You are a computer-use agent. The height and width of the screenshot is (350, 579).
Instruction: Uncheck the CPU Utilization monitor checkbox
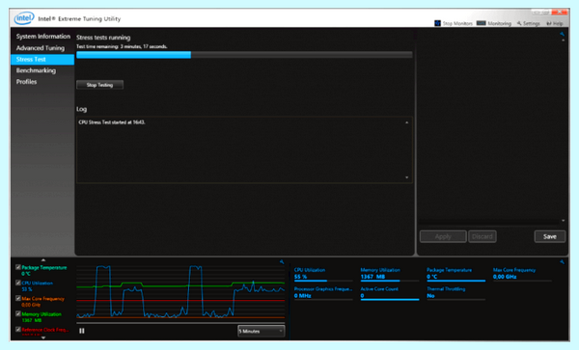18,283
